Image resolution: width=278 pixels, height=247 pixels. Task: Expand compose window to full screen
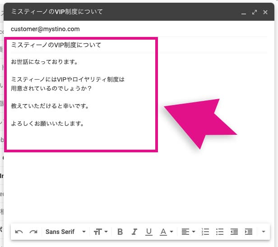tap(255, 12)
